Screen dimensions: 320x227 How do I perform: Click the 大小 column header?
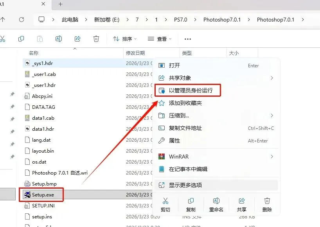click(234, 53)
